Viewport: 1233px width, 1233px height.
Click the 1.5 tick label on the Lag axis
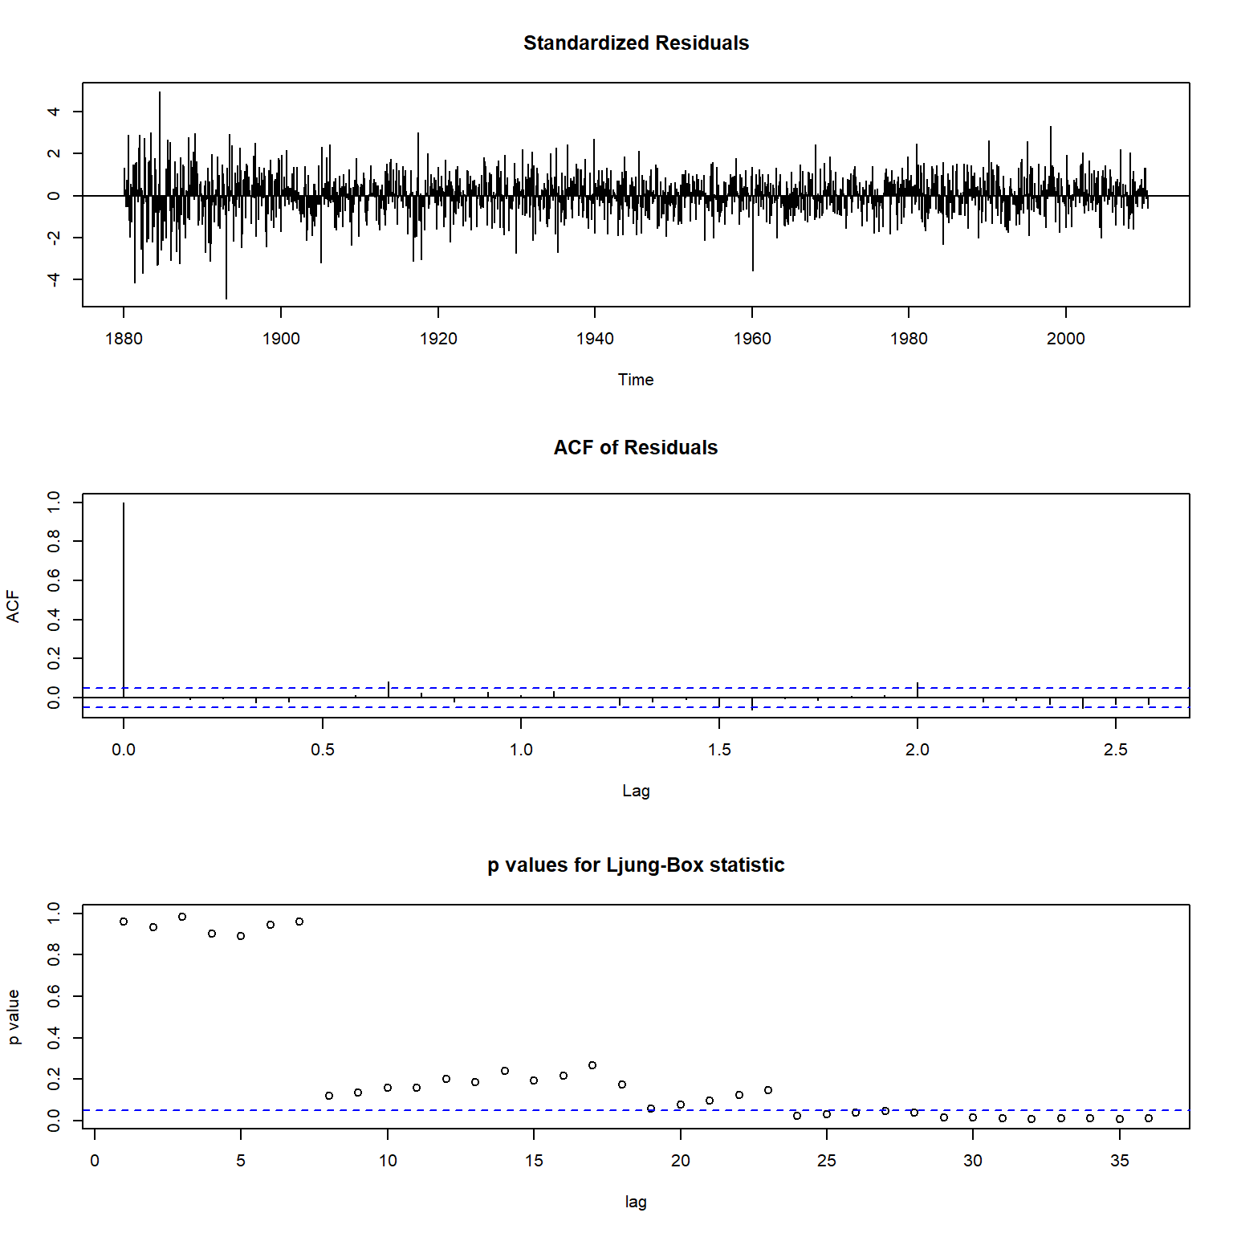pos(719,750)
